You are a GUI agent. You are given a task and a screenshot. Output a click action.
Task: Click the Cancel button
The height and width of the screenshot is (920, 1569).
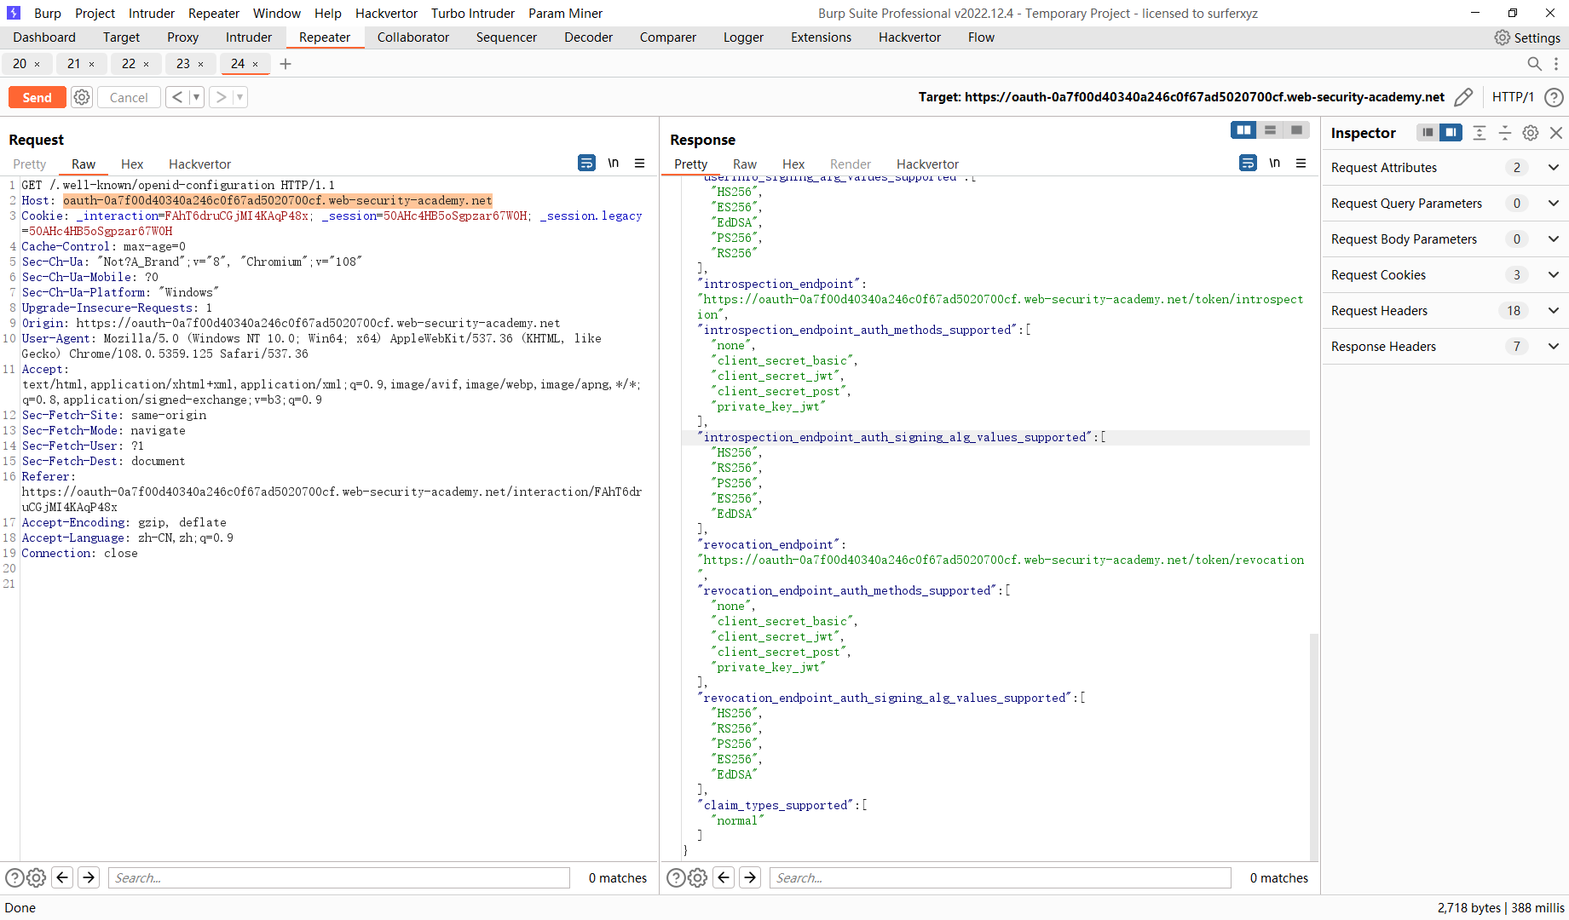click(129, 97)
